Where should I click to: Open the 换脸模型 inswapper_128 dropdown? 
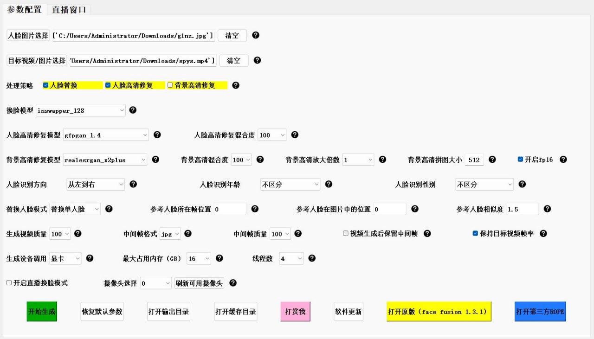point(80,110)
